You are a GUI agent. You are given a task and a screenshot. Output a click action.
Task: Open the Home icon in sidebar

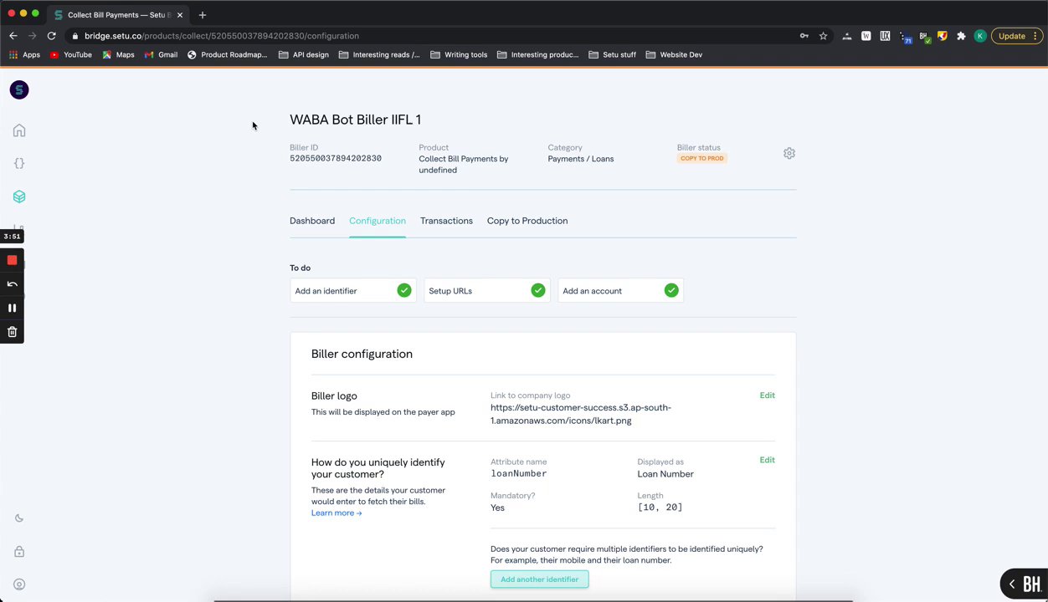coord(19,130)
